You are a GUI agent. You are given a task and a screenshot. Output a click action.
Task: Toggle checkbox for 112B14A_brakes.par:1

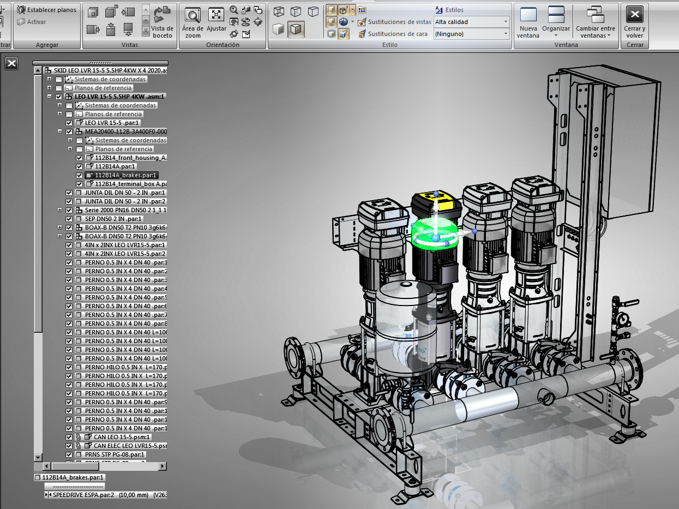(79, 175)
